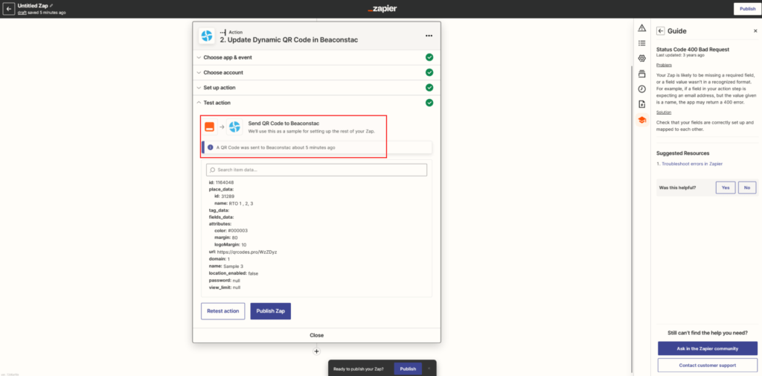The image size is (762, 376).
Task: Click green check beside Choose app & event
Action: (429, 57)
